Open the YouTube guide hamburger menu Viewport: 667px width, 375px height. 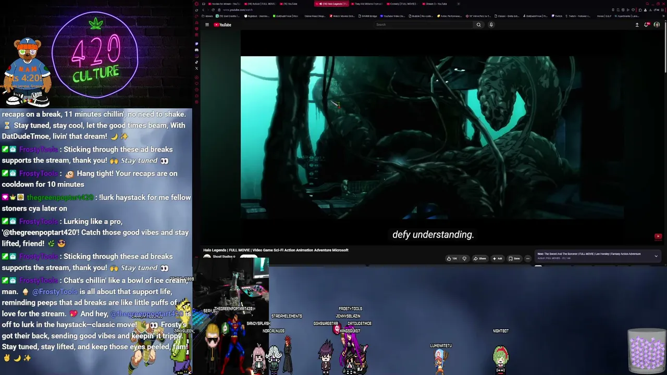click(207, 24)
